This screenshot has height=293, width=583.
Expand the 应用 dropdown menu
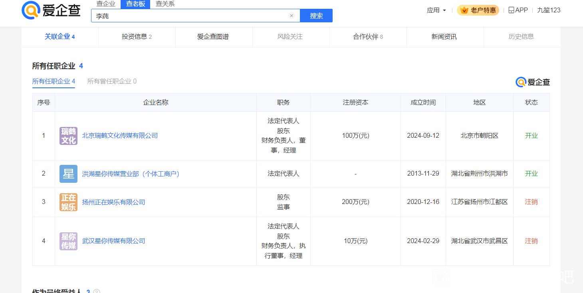(436, 10)
